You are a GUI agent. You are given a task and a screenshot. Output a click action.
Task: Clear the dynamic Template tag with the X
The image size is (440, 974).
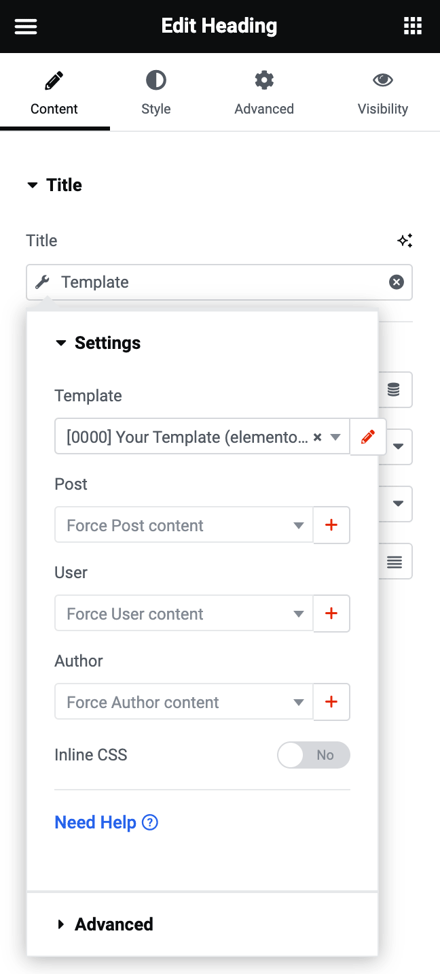[396, 282]
